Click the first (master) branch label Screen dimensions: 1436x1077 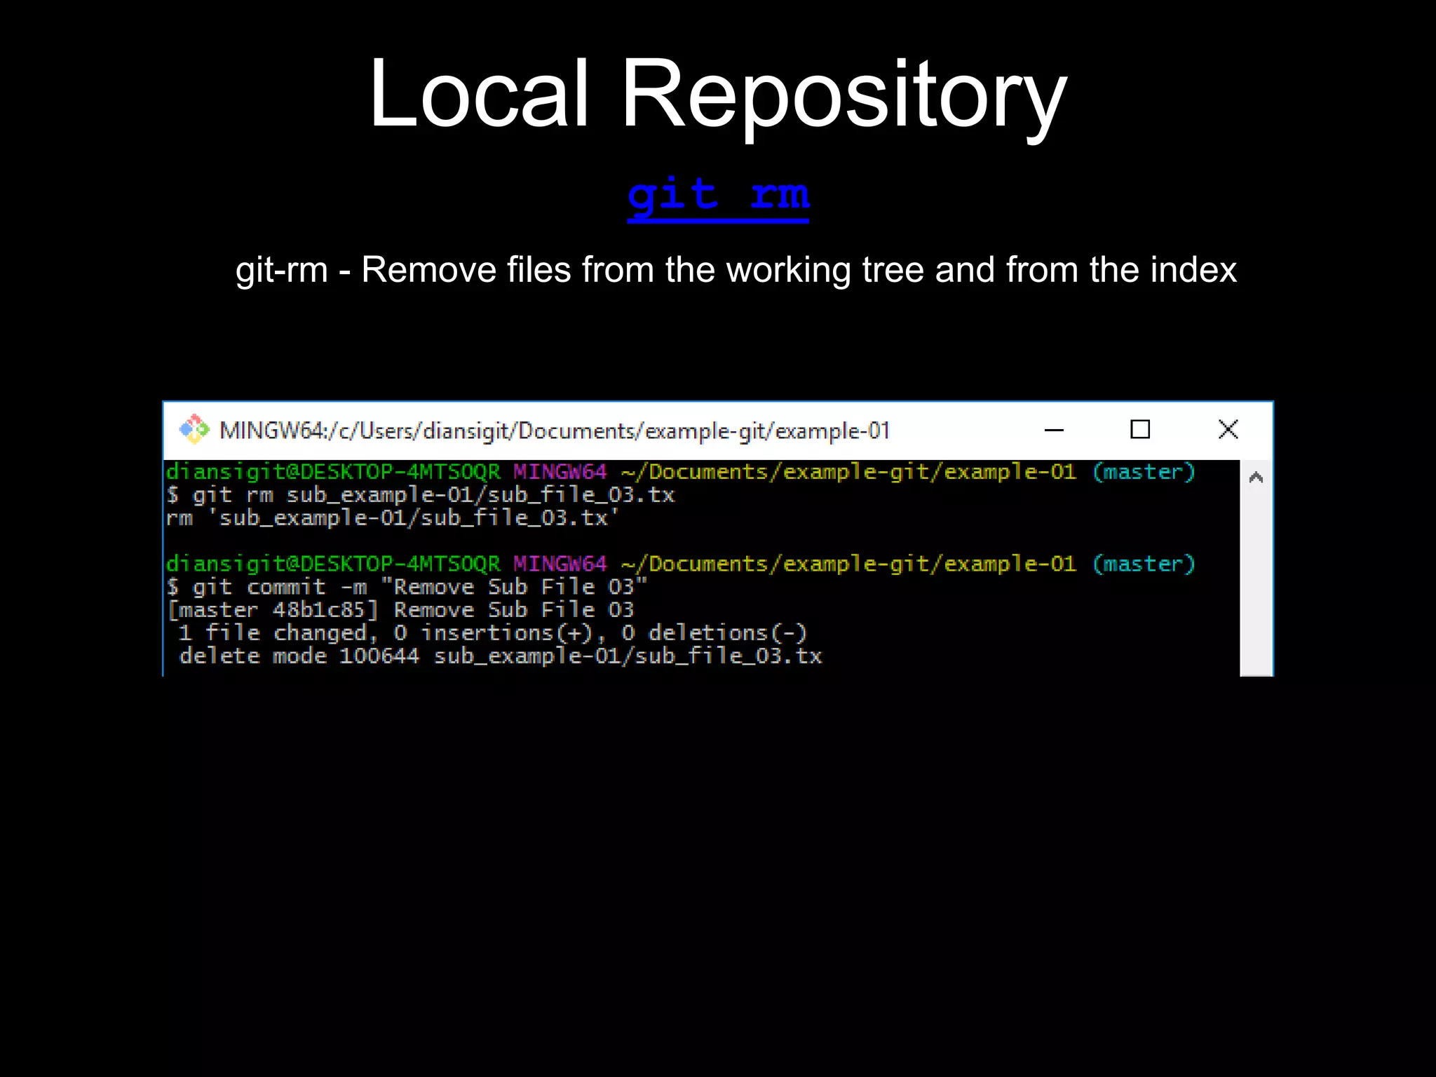click(1143, 472)
